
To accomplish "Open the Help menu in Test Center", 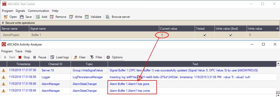I will (55, 11).
